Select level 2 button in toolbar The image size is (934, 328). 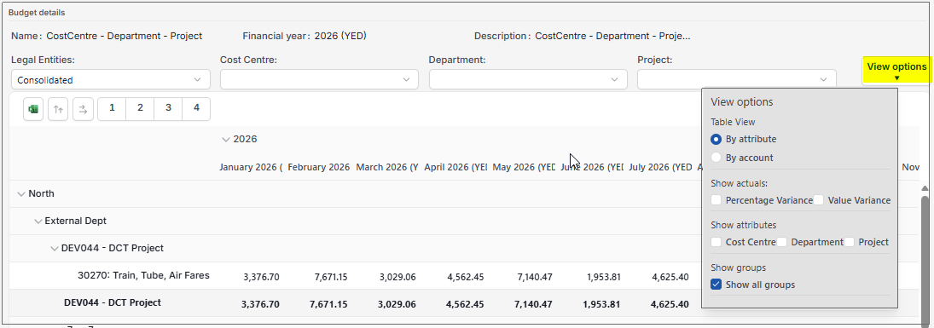click(140, 108)
